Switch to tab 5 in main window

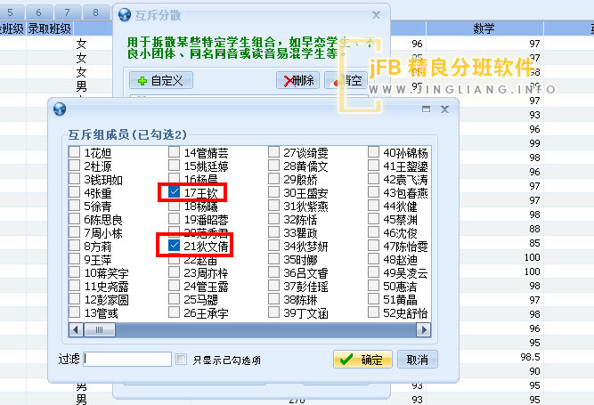[x=10, y=12]
